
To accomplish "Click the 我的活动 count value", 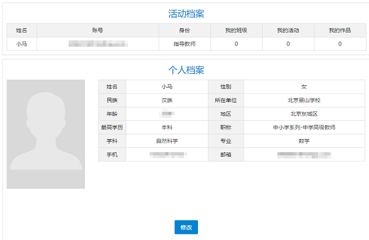I will [288, 44].
